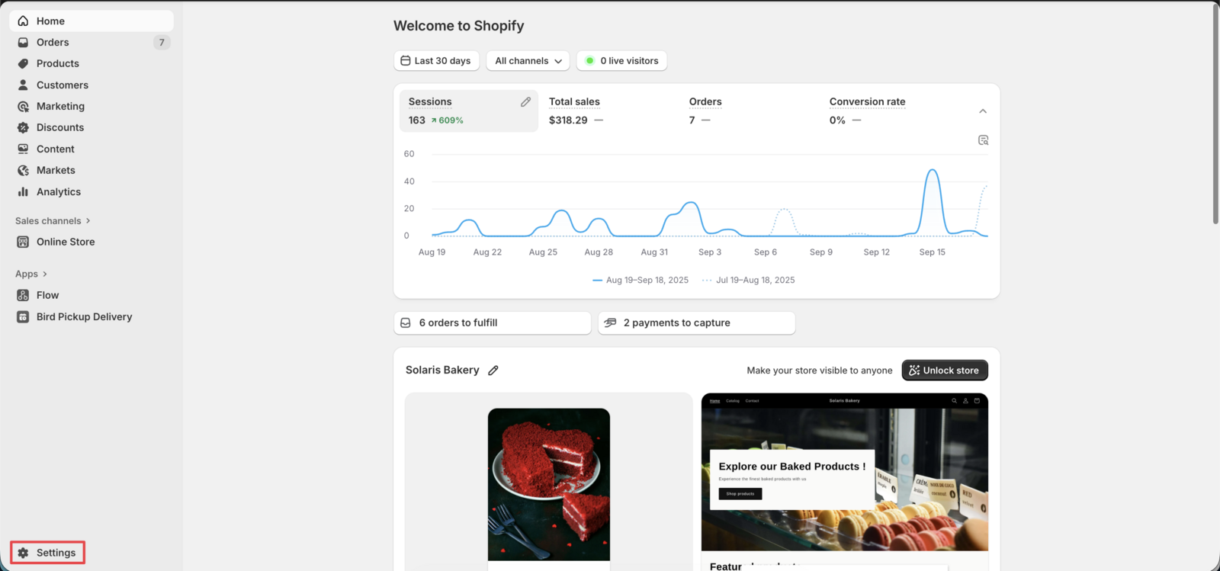Click the Orders inbox icon
This screenshot has height=571, width=1220.
click(23, 43)
